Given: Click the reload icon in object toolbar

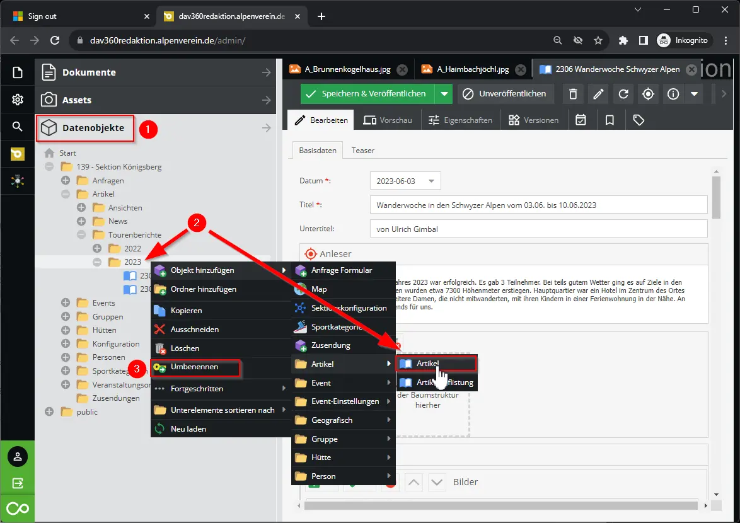Looking at the screenshot, I should point(623,95).
